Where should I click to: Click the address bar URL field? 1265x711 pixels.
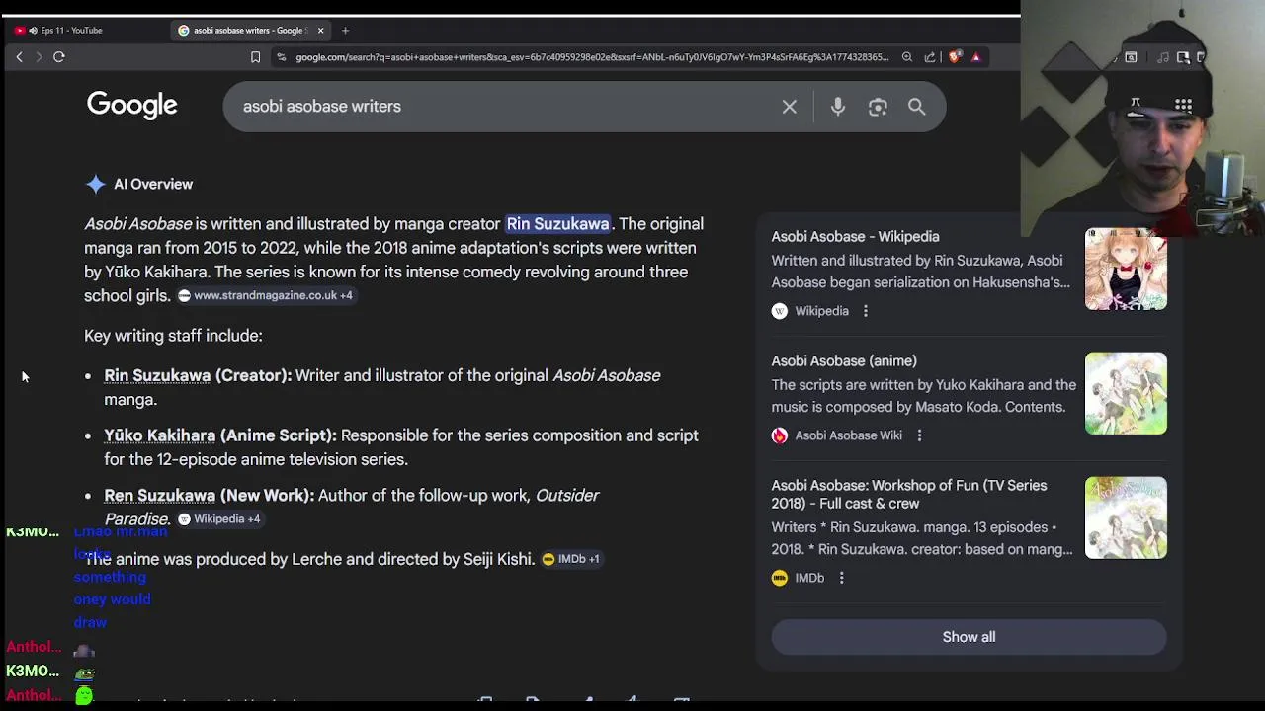(x=591, y=57)
